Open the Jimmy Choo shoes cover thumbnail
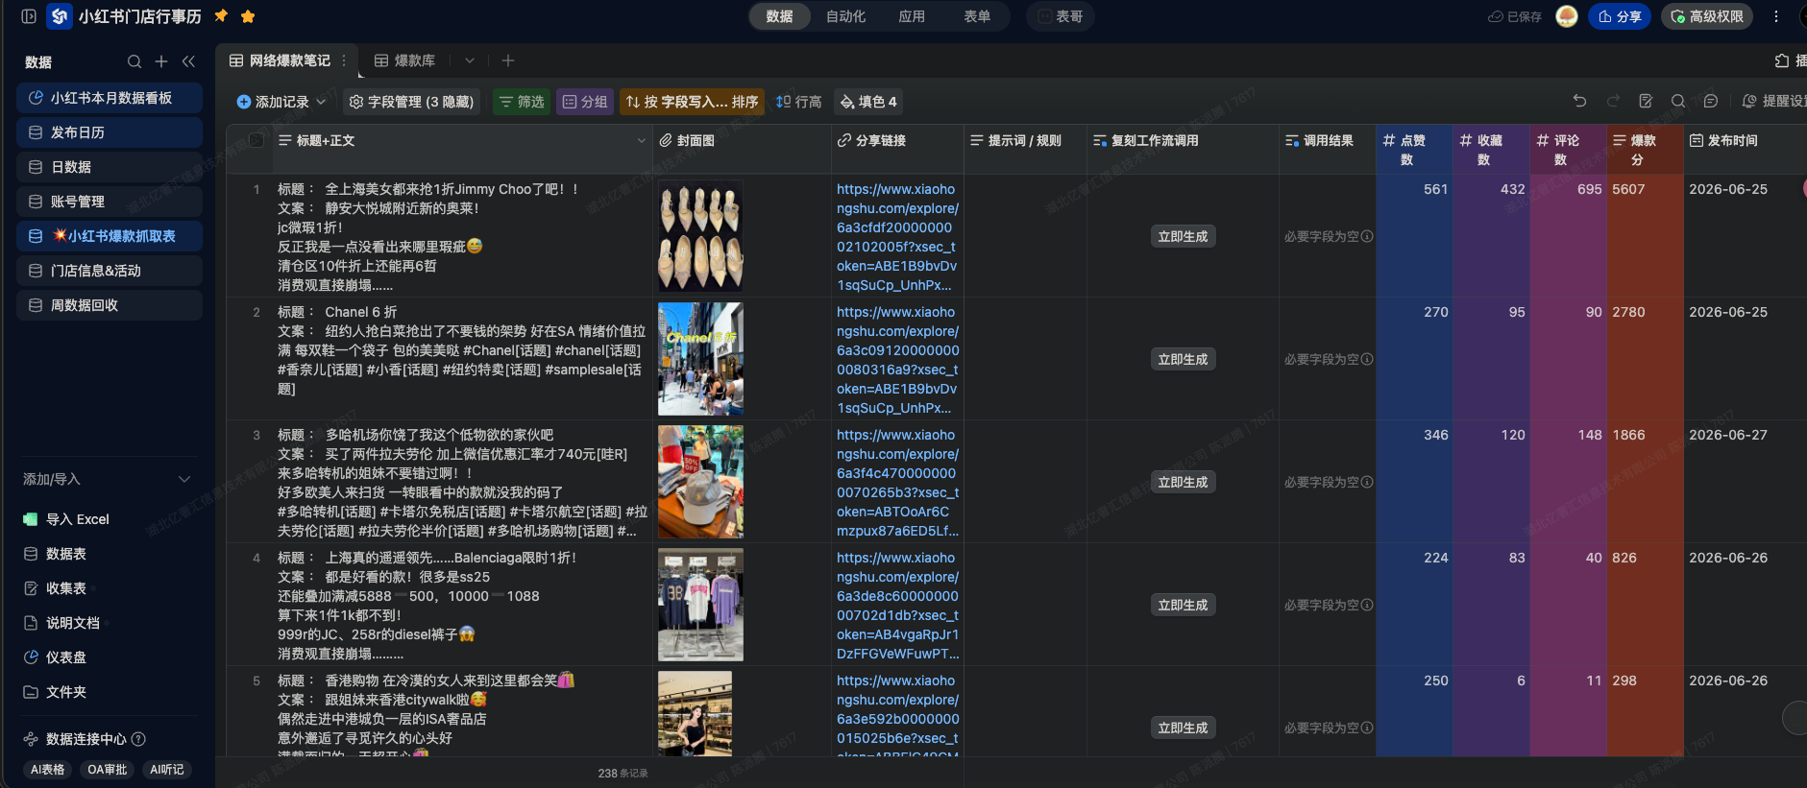This screenshot has height=788, width=1807. click(x=700, y=236)
